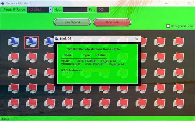Click the Host input field
This screenshot has height=121, width=195.
(x=75, y=10)
